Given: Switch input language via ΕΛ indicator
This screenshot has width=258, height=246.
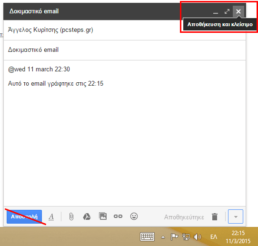Looking at the screenshot, I should pos(214,237).
